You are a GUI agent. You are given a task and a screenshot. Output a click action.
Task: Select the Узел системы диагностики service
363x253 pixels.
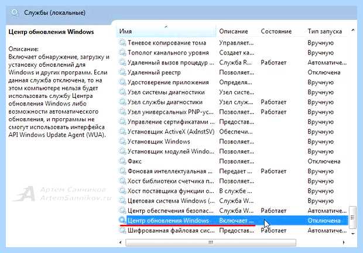pyautogui.click(x=166, y=92)
